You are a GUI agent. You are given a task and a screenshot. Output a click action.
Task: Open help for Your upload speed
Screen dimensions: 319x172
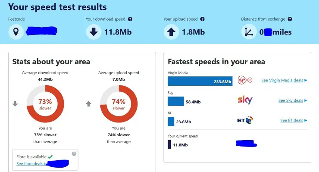point(202,19)
